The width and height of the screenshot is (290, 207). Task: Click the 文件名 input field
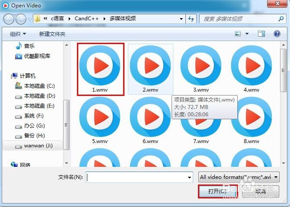click(139, 177)
